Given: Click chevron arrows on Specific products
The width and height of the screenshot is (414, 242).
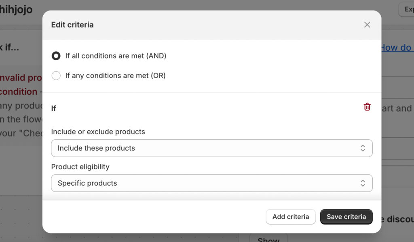Looking at the screenshot, I should [363, 183].
